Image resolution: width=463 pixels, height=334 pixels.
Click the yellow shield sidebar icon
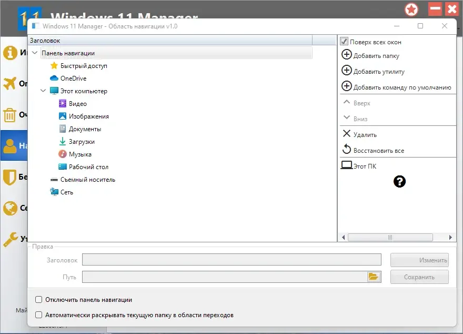point(9,177)
